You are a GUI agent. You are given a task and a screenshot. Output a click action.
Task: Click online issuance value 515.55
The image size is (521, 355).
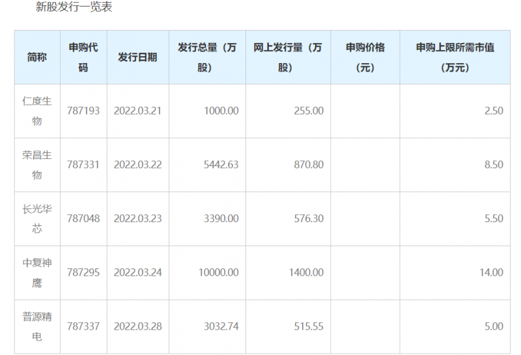[x=309, y=326]
